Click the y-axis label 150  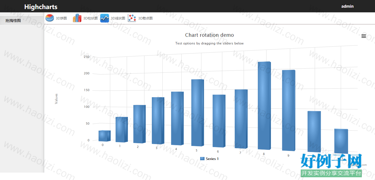pos(87,90)
